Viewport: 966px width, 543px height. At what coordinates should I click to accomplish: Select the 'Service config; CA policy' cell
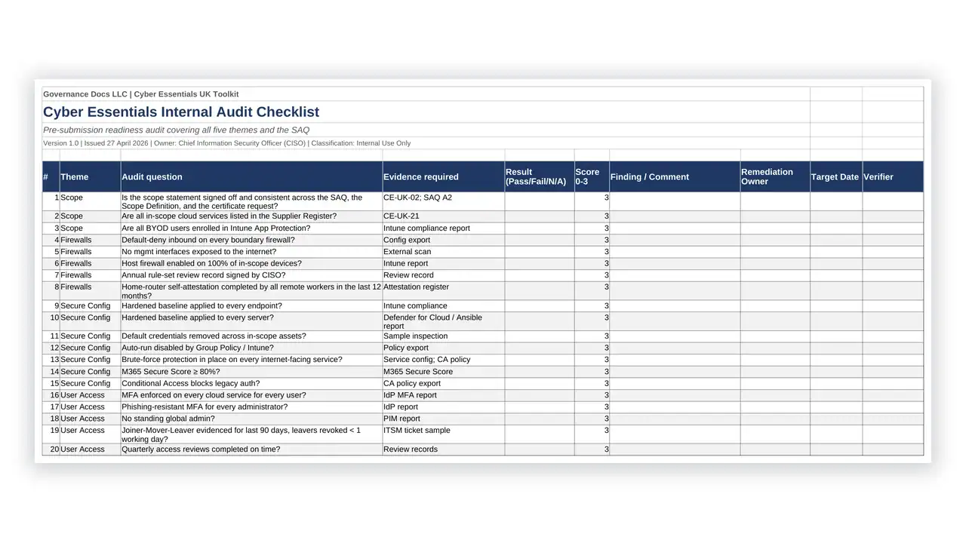(444, 360)
